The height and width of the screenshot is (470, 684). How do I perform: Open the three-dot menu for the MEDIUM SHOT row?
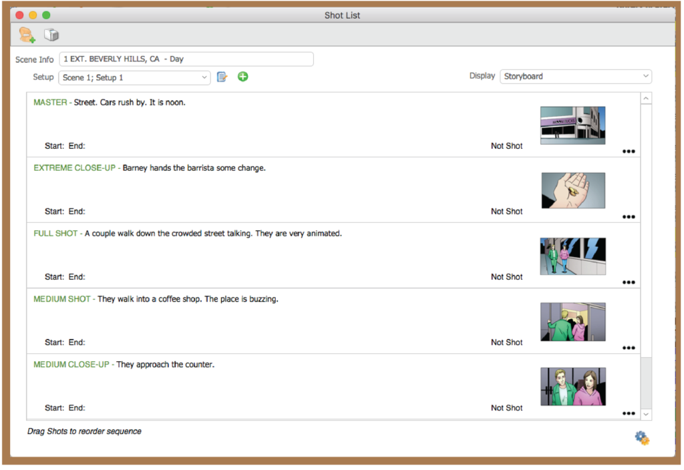pos(628,348)
